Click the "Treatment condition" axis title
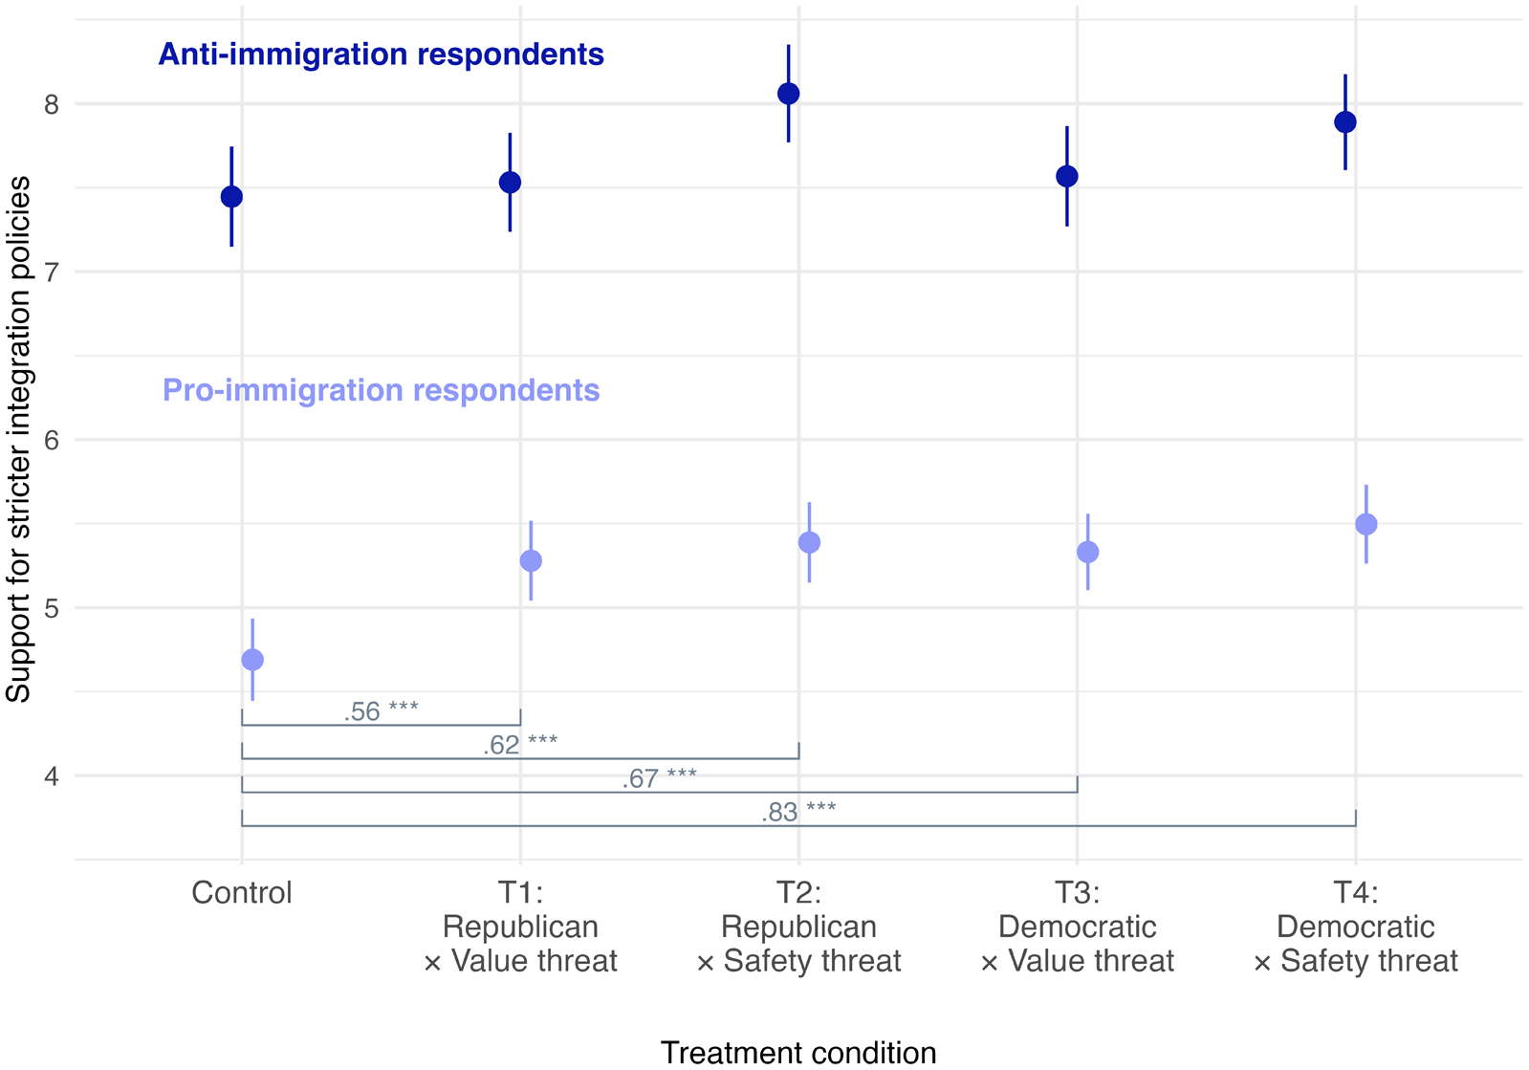Viewport: 1529px width, 1070px height. click(798, 1052)
